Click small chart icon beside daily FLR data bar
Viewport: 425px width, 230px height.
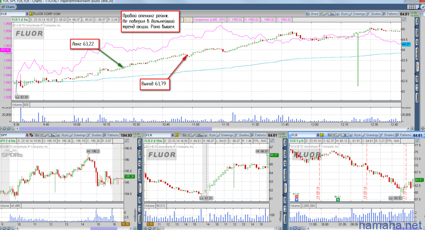pos(417,141)
